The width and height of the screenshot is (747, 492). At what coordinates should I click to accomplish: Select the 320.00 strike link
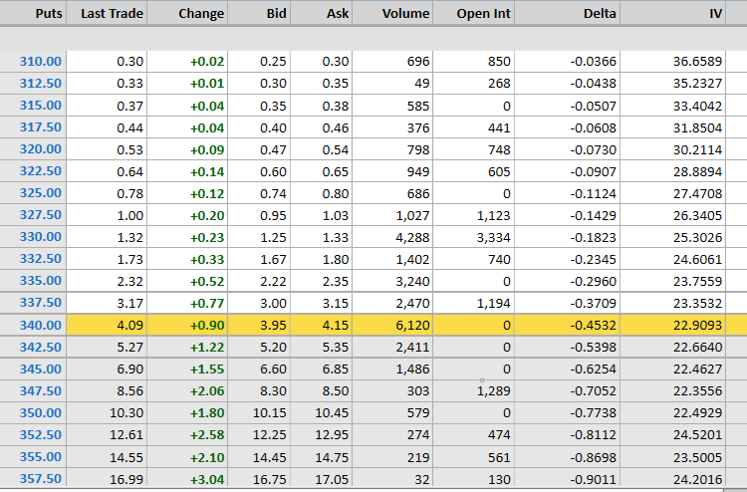tap(41, 149)
